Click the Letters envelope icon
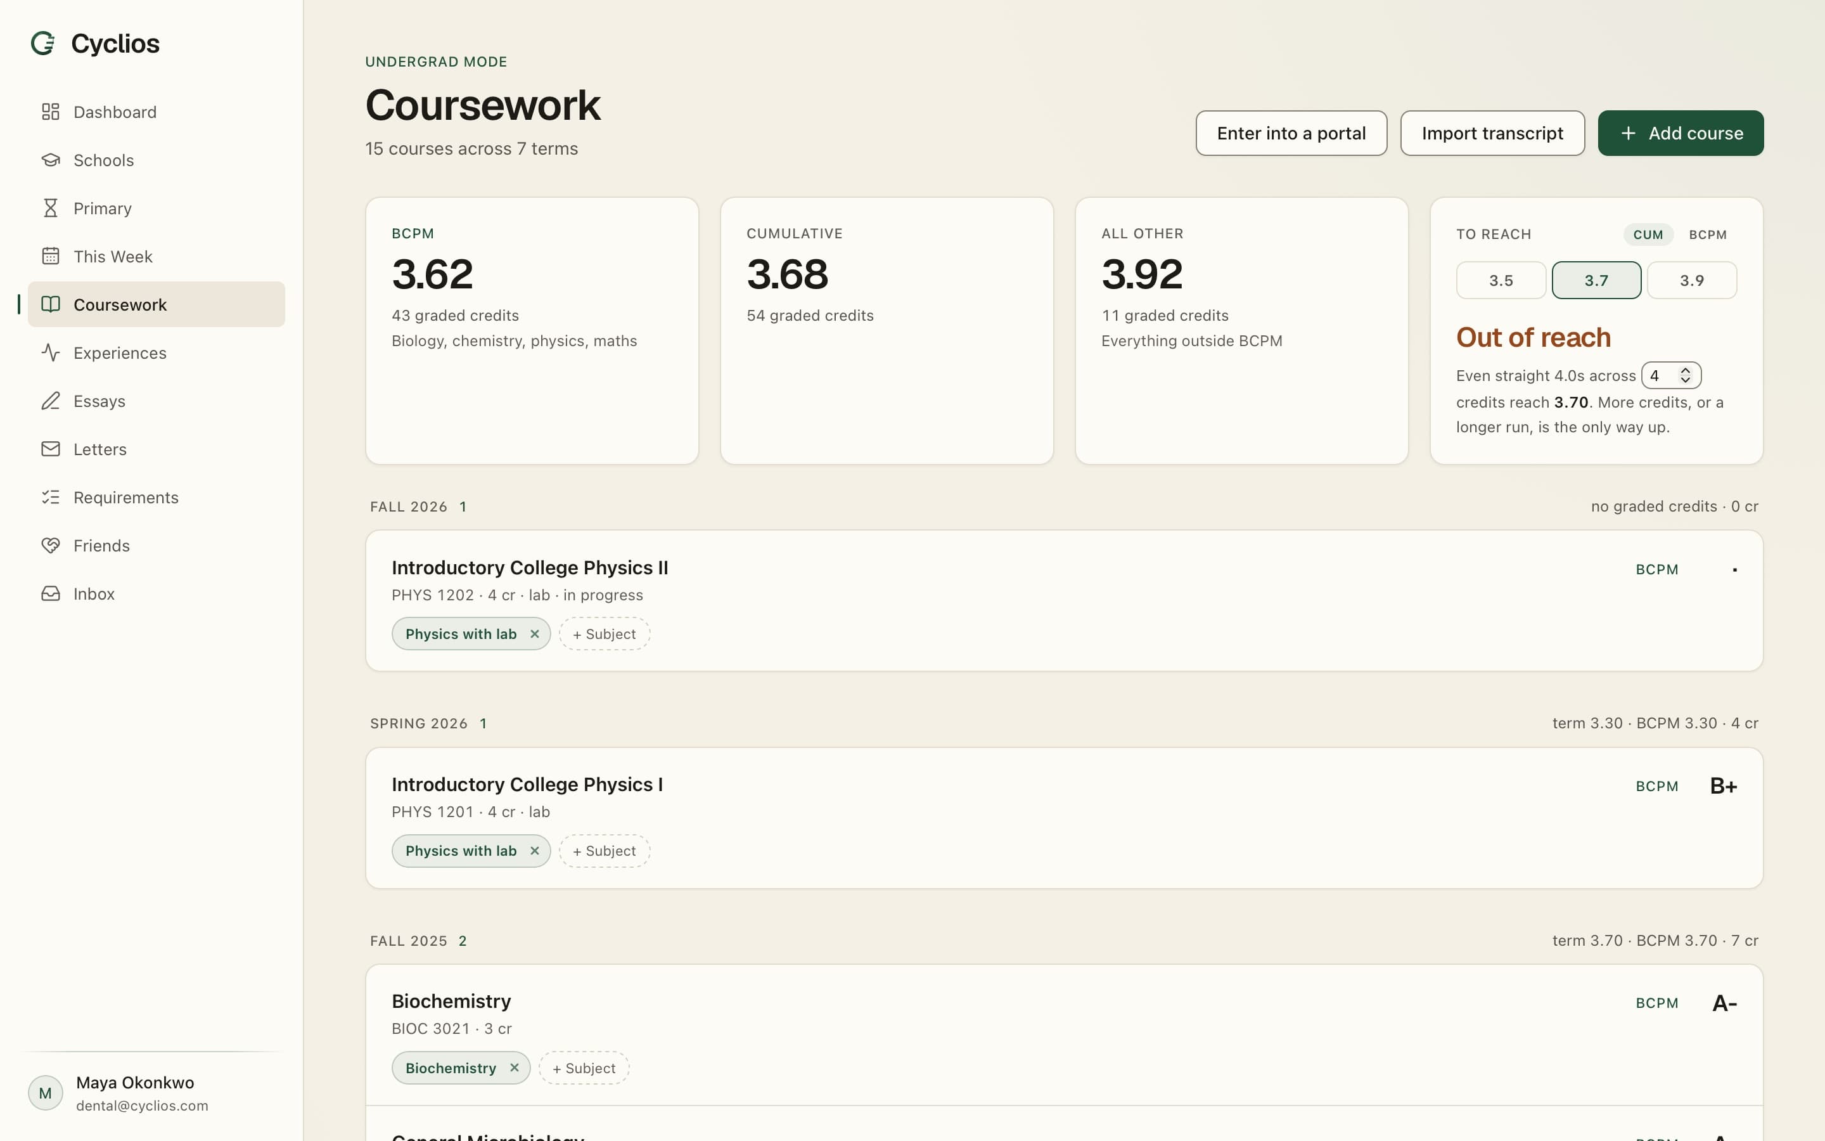Screen dimensions: 1825x1141 coord(51,449)
